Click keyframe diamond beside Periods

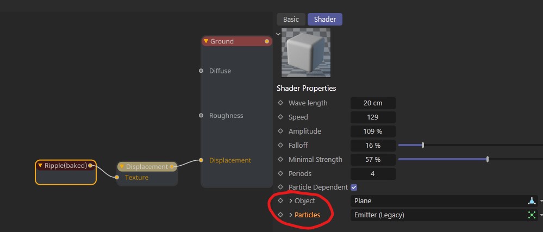[x=280, y=173]
